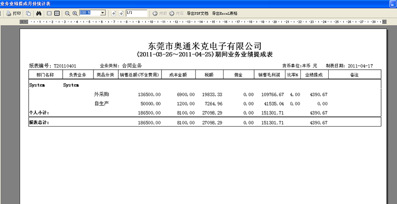Click the 50000.00 sales amount
Image resolution: width=397 pixels, height=204 pixels.
(150, 104)
